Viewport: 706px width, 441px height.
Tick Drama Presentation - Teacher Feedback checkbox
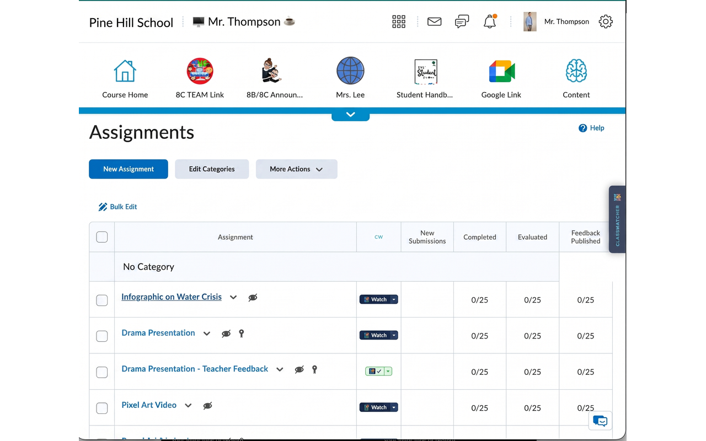point(102,372)
